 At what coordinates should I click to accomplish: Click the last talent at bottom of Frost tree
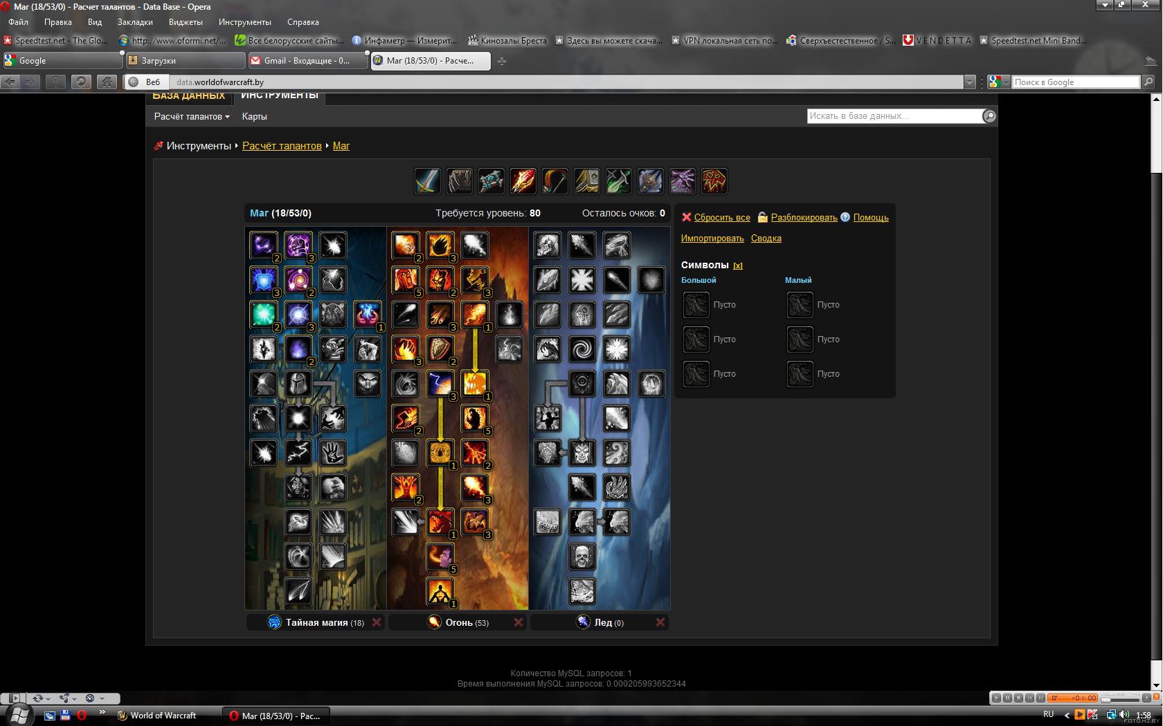click(582, 591)
